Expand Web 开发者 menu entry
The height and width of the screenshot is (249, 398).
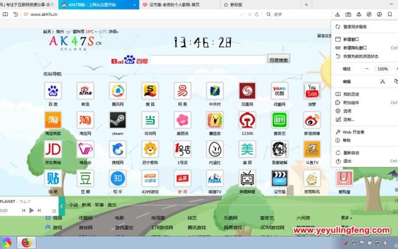point(365,132)
